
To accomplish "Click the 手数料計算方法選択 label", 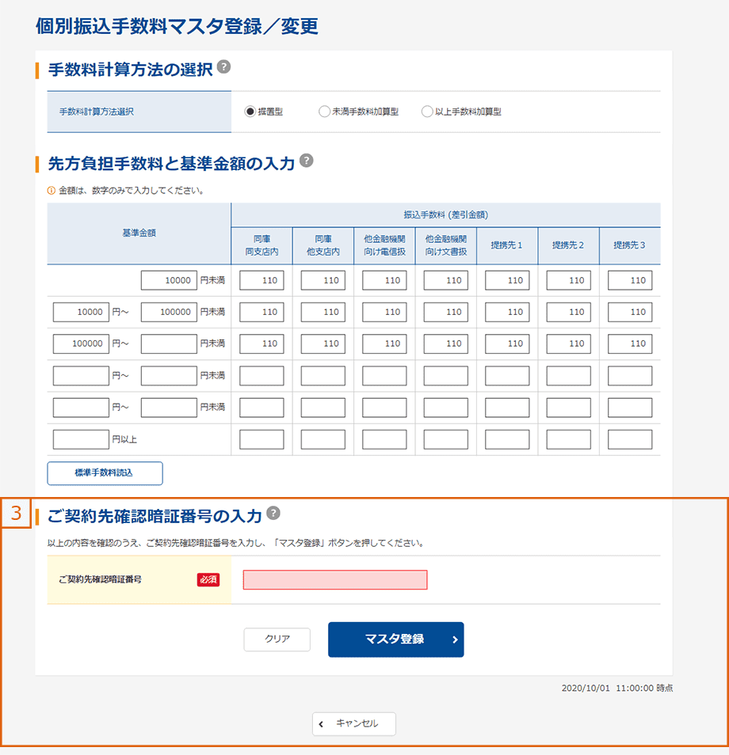I will click(97, 112).
